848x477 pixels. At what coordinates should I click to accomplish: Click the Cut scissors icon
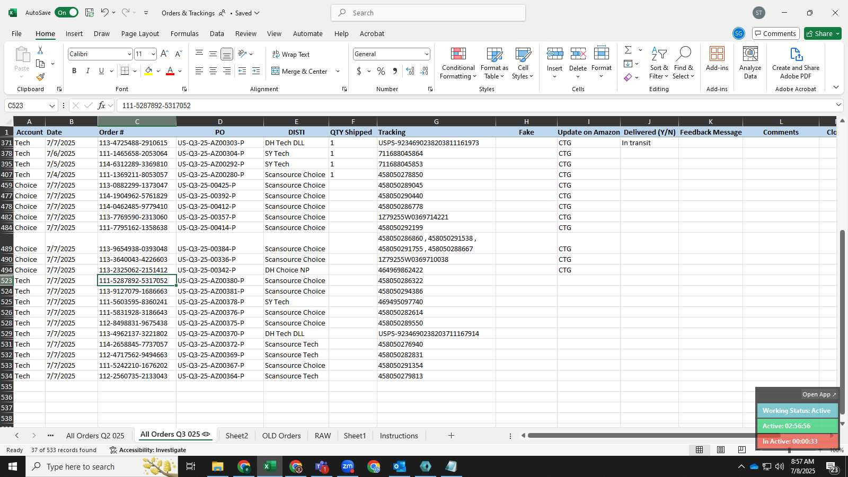click(x=40, y=50)
